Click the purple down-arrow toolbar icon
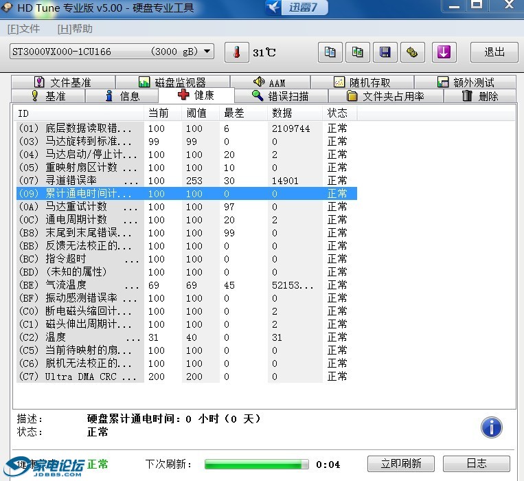The image size is (524, 481). pos(444,52)
